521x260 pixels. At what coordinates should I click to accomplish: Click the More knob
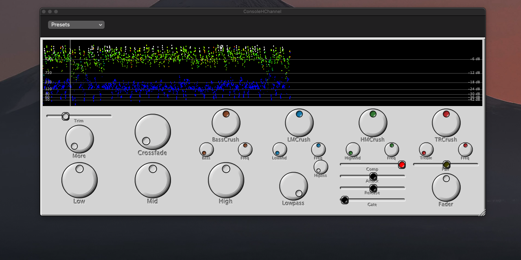tap(79, 139)
